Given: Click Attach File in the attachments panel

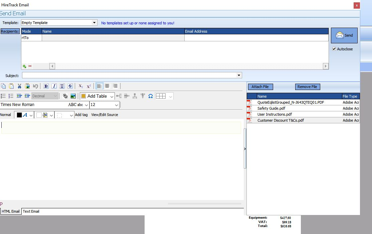Looking at the screenshot, I should tap(260, 86).
